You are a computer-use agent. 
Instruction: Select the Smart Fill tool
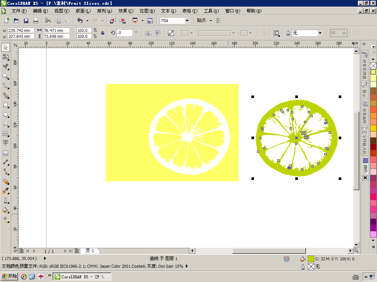click(5, 95)
